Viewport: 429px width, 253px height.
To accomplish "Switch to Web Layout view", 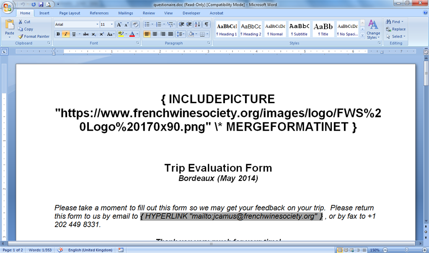I will tap(352, 250).
